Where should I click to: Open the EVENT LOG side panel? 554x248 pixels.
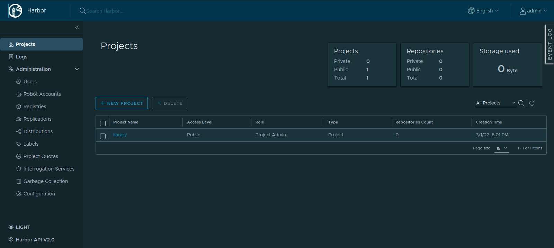click(x=549, y=44)
